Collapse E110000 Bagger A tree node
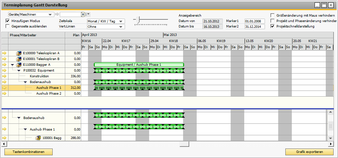The image size is (338, 158). (12, 65)
